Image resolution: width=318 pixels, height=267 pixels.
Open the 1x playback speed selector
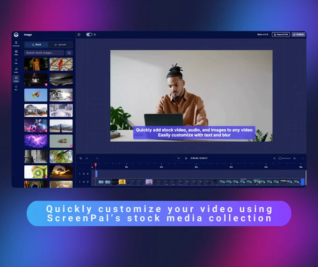(x=179, y=158)
